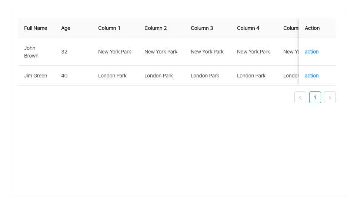
Task: Click the Column 2 header
Action: click(156, 28)
